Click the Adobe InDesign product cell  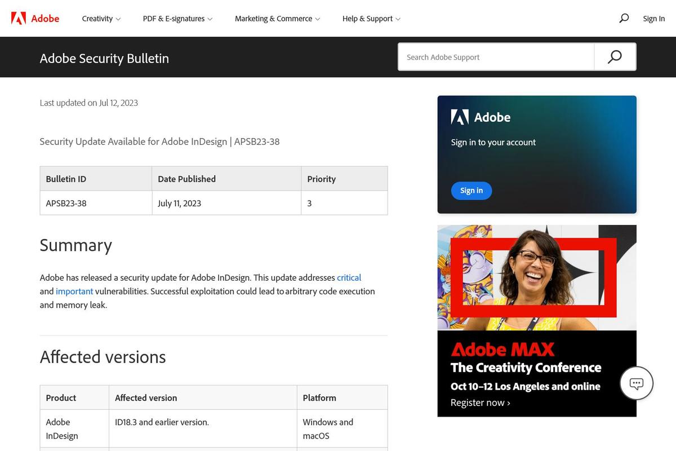coord(74,429)
